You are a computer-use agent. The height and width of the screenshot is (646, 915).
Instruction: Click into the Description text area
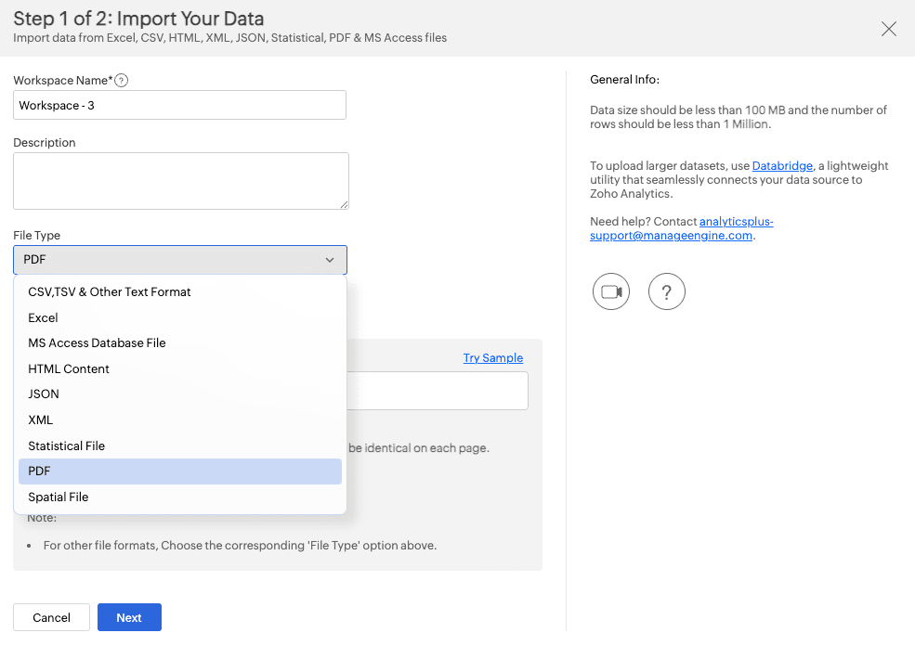click(181, 181)
